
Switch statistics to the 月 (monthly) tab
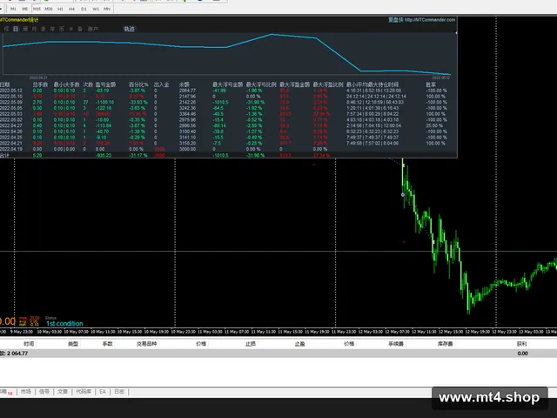click(34, 29)
